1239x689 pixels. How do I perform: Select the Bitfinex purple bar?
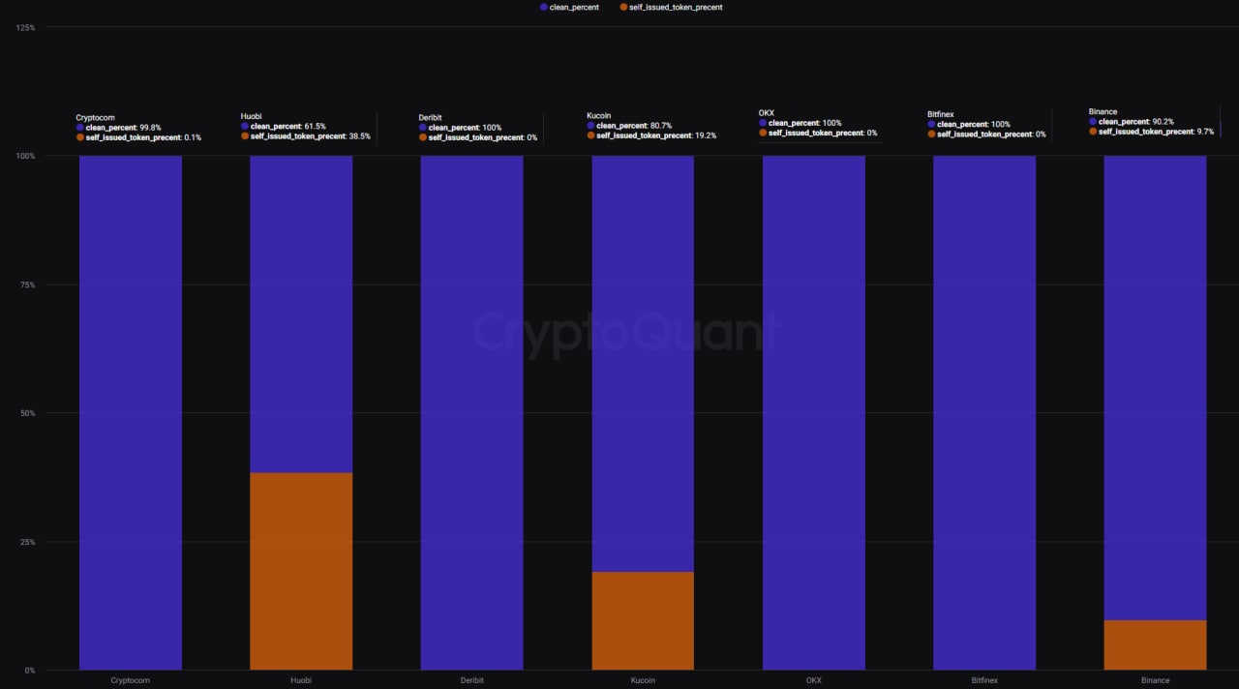[984, 412]
